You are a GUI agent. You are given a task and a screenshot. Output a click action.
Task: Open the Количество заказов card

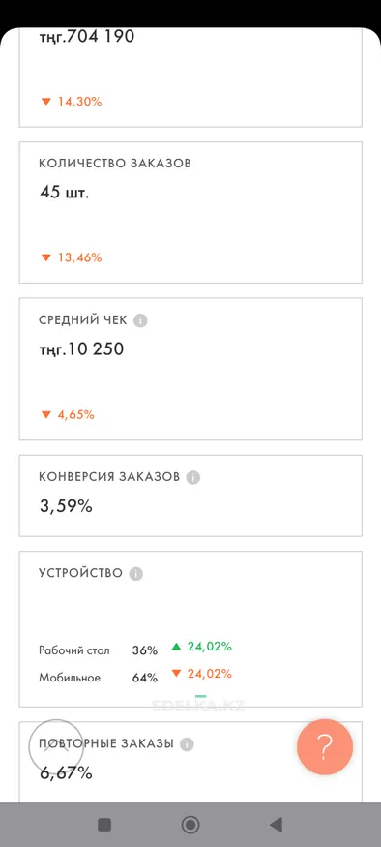(x=190, y=212)
